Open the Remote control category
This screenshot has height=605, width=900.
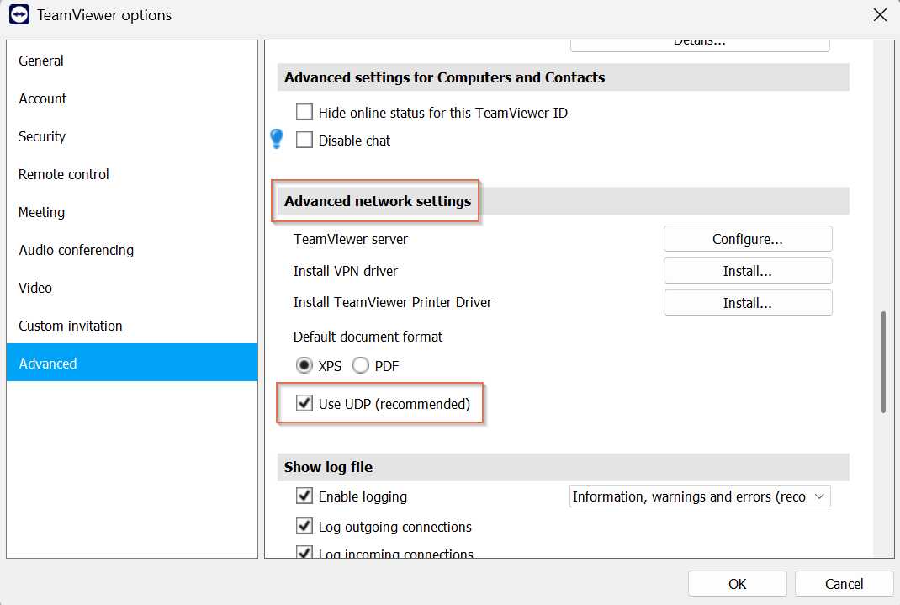(x=132, y=174)
